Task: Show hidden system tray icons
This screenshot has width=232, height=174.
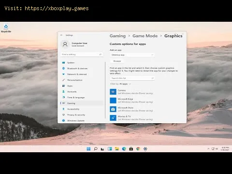Action: coord(208,149)
